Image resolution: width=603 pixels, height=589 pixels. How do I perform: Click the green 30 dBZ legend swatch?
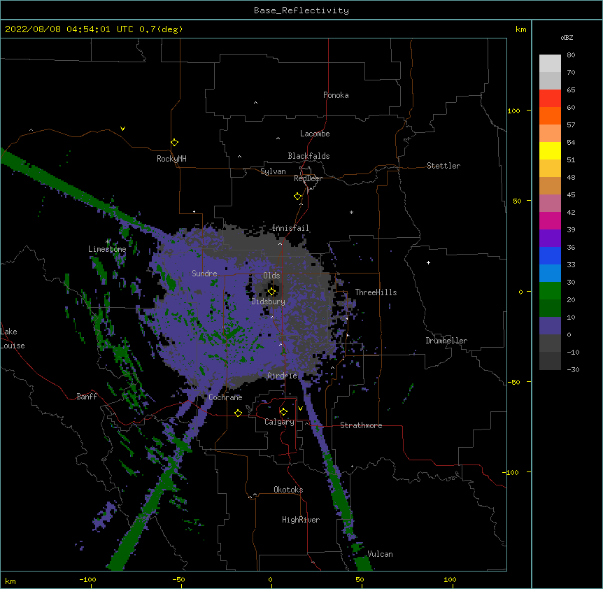pyautogui.click(x=550, y=291)
